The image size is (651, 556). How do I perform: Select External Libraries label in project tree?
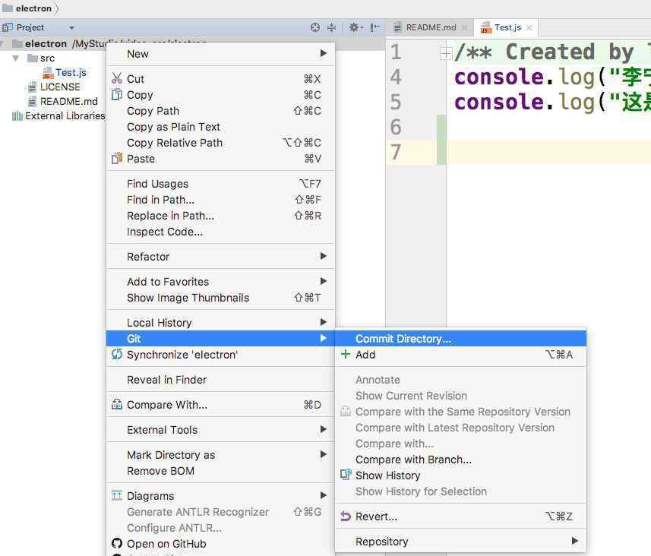(65, 116)
